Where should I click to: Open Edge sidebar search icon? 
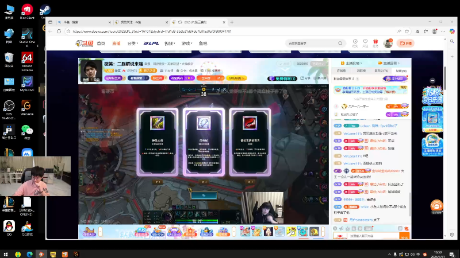pyautogui.click(x=452, y=41)
